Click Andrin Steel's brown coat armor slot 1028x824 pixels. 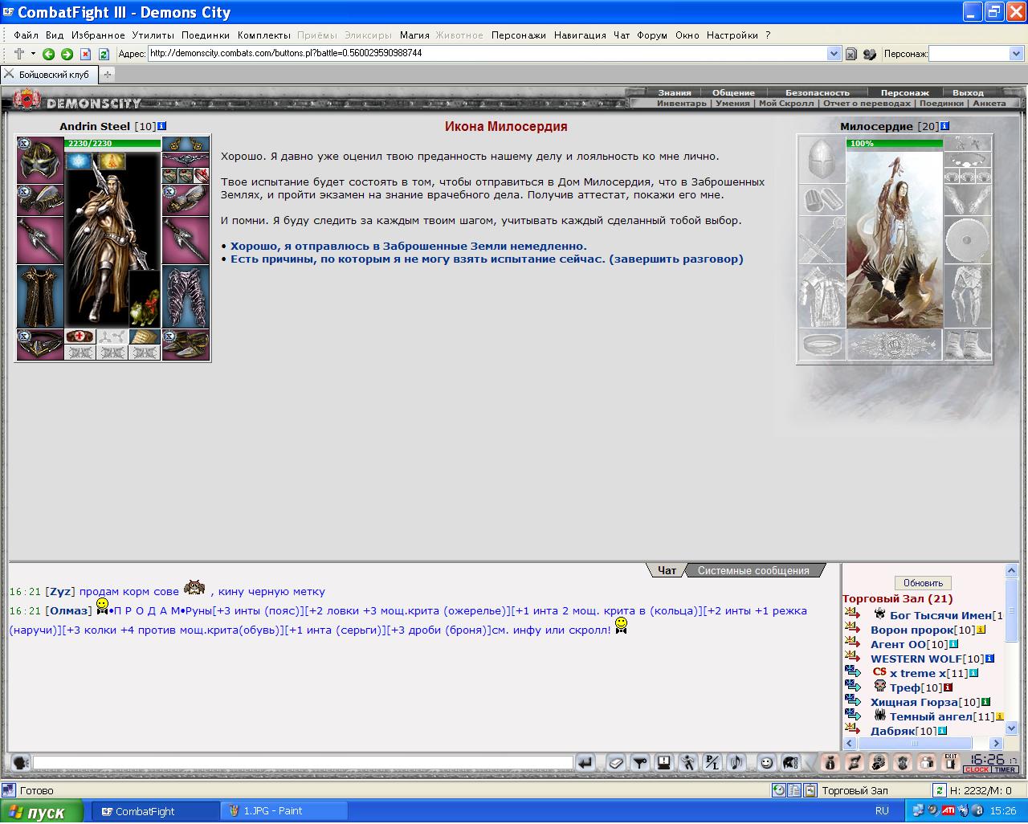pyautogui.click(x=40, y=297)
